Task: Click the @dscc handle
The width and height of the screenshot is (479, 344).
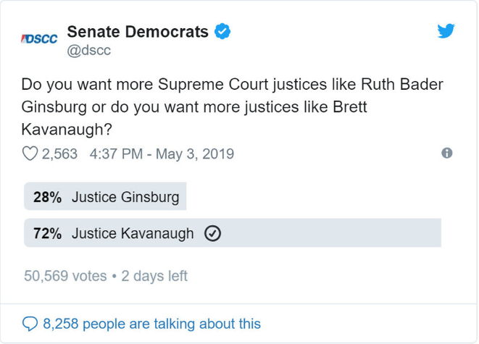Action: coord(88,51)
